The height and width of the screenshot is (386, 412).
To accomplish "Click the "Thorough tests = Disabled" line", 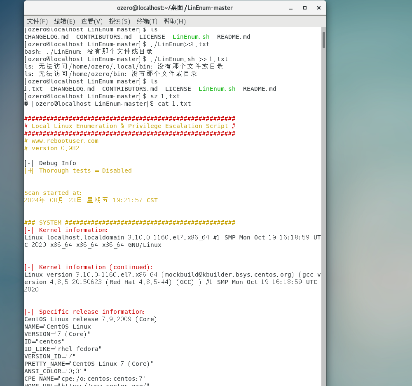I will point(85,171).
